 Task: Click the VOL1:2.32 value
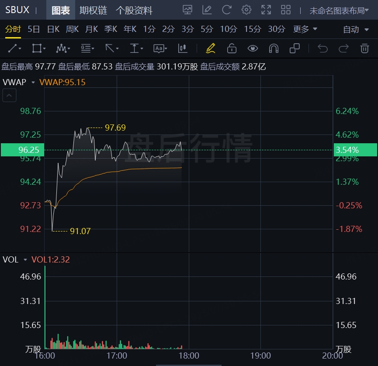(x=51, y=259)
